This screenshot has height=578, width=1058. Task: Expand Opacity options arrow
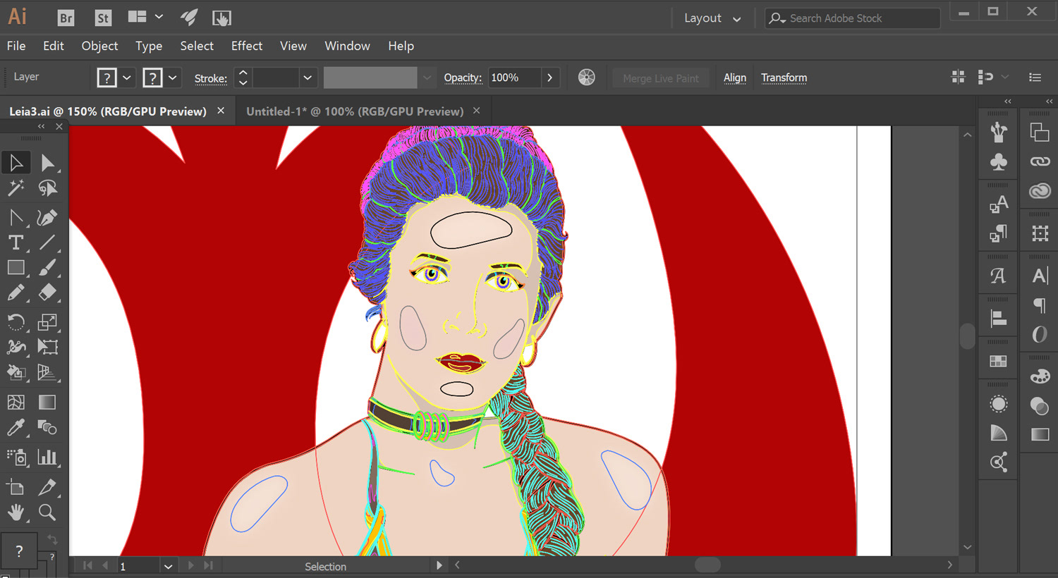click(550, 78)
